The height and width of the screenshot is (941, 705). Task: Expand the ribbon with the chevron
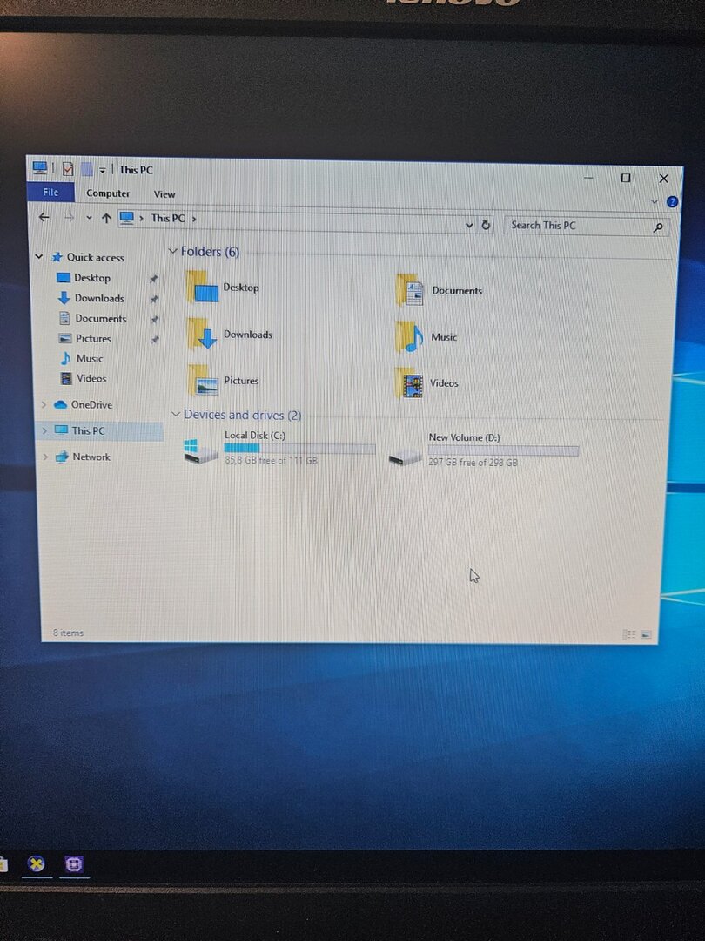655,201
